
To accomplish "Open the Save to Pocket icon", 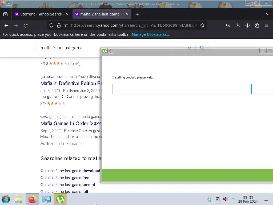I will tap(228, 25).
